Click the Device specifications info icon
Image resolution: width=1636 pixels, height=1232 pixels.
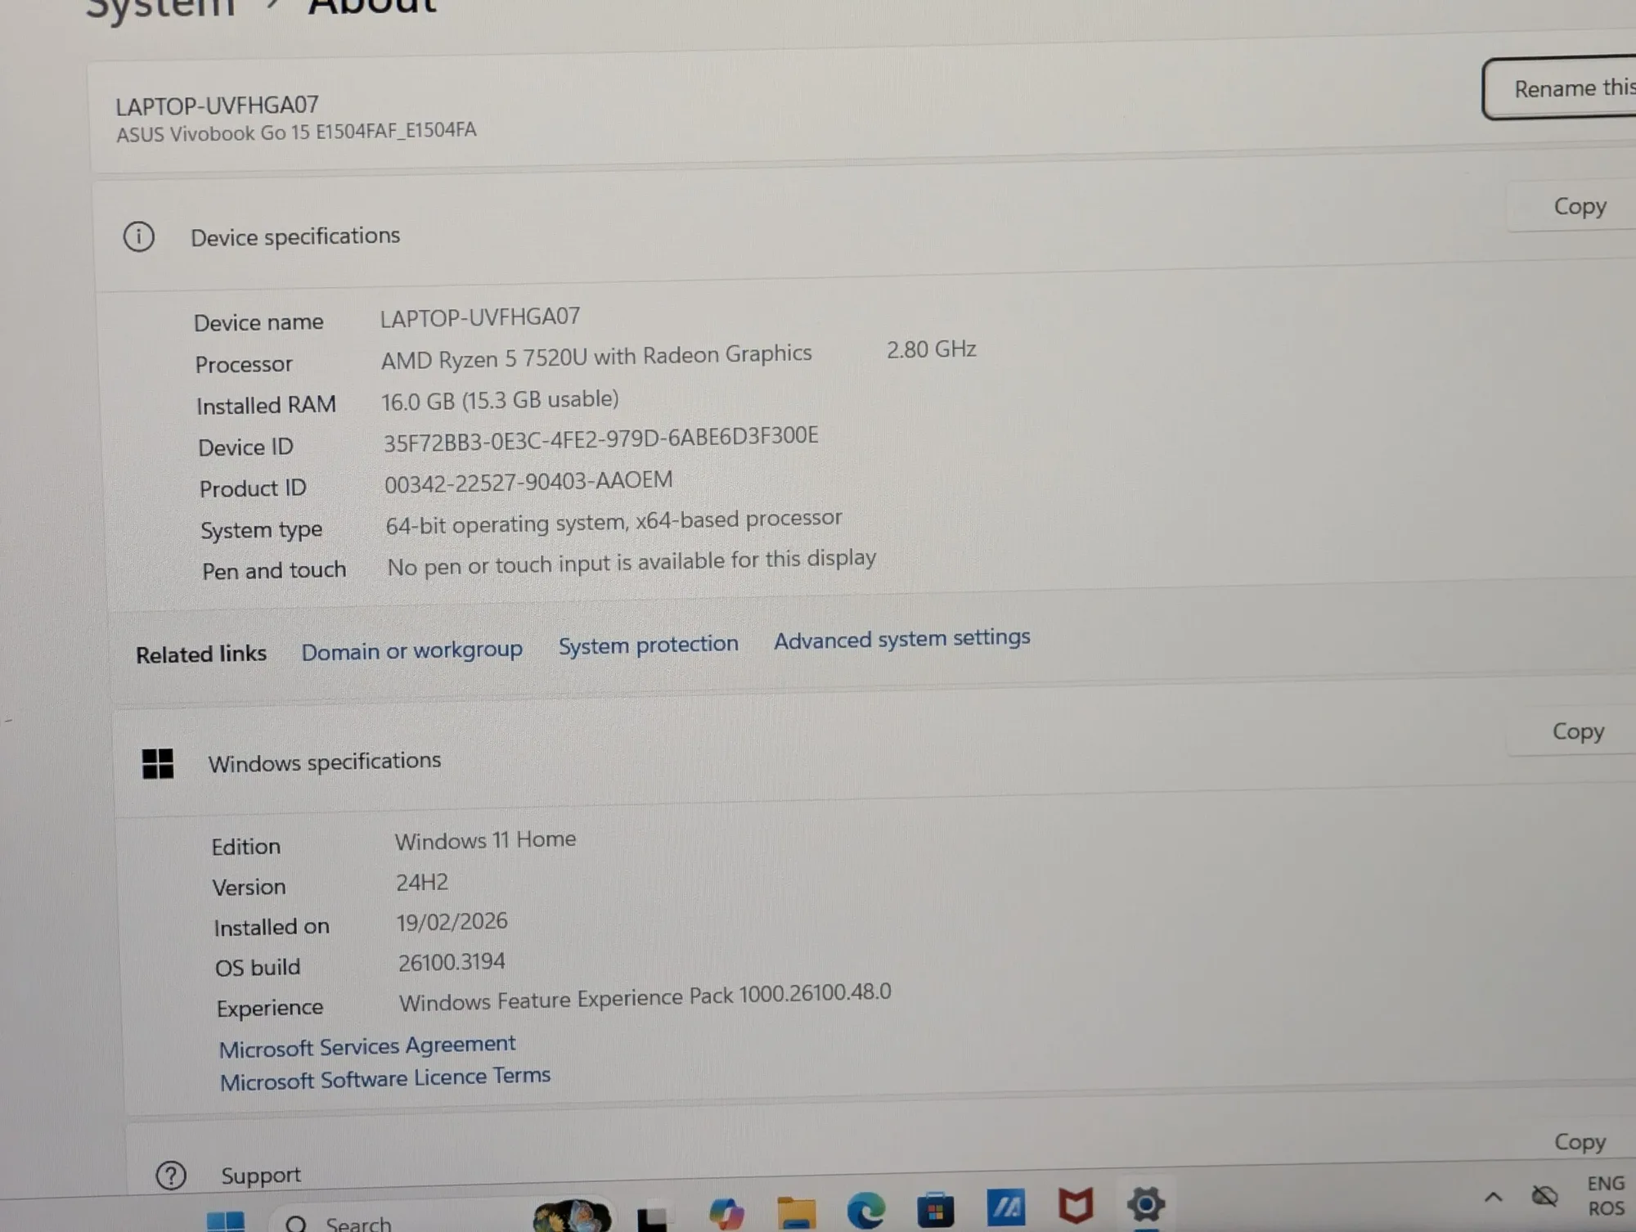pos(138,237)
